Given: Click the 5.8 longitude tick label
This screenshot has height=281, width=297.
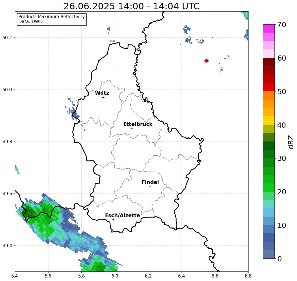Looking at the screenshot, I should 81,276.
